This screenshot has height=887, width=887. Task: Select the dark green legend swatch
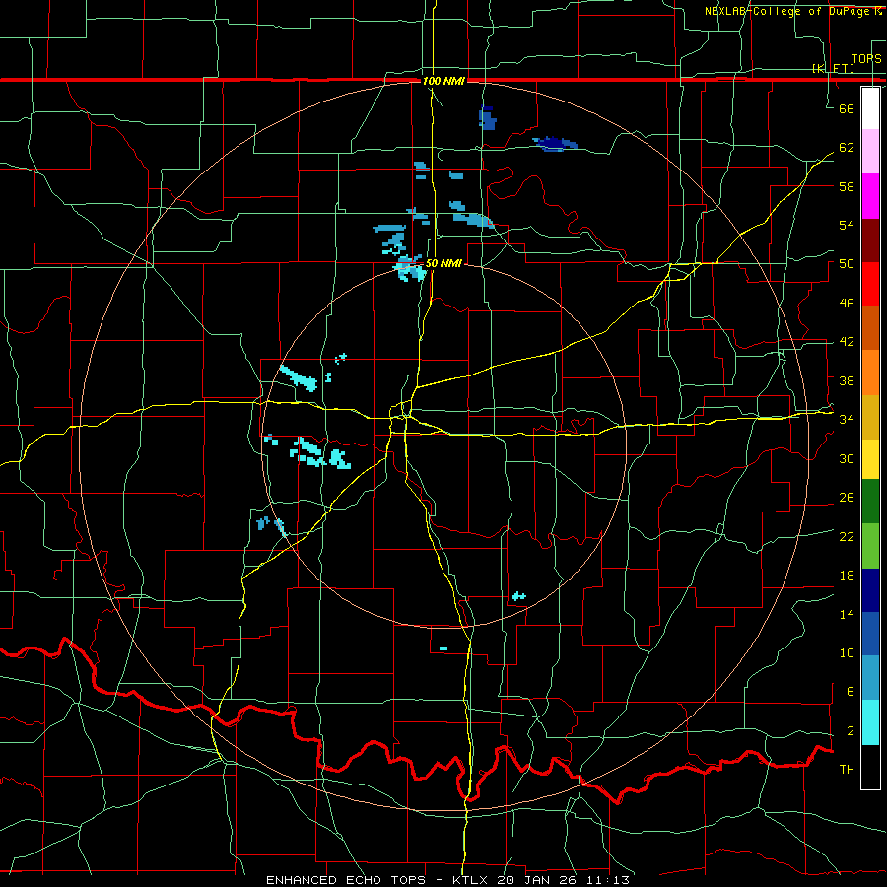point(870,504)
